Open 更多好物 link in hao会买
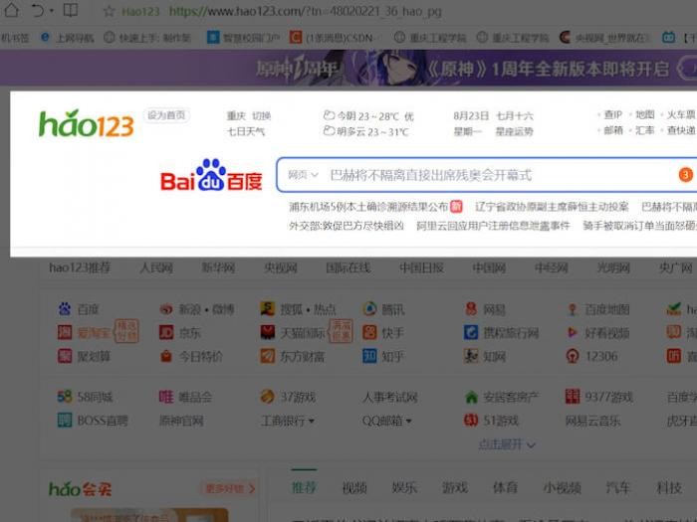This screenshot has width=697, height=522. click(x=229, y=489)
